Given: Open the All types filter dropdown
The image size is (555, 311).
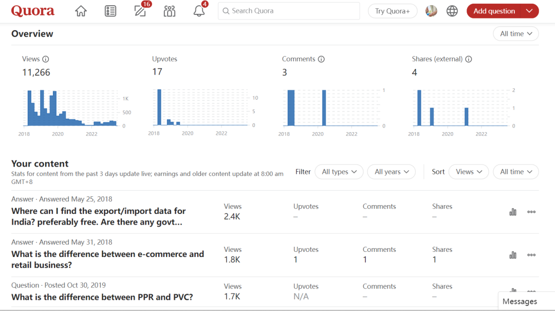Looking at the screenshot, I should 339,172.
